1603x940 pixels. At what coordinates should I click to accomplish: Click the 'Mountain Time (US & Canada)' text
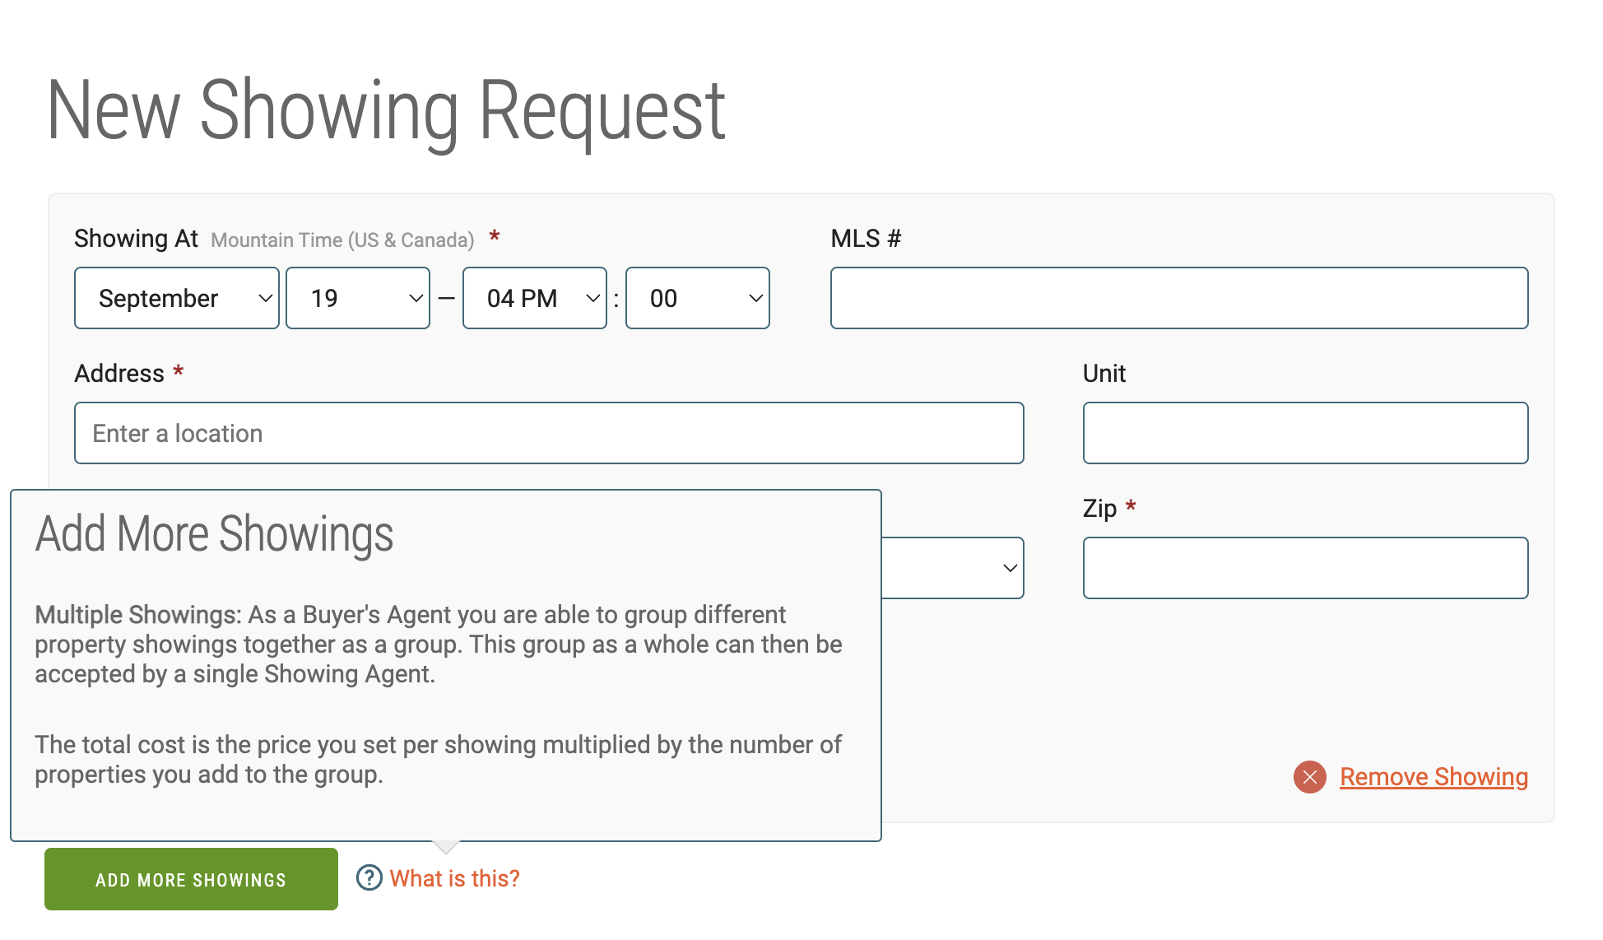click(343, 240)
